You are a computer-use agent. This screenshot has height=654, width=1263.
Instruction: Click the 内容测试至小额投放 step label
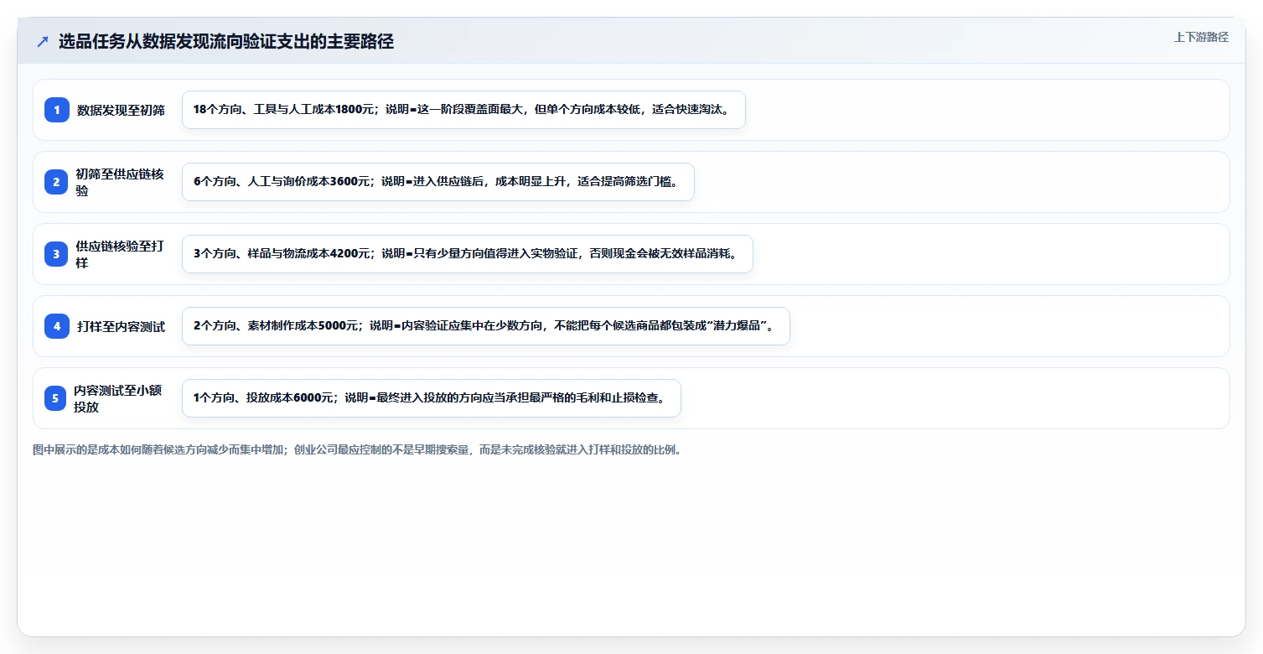117,398
